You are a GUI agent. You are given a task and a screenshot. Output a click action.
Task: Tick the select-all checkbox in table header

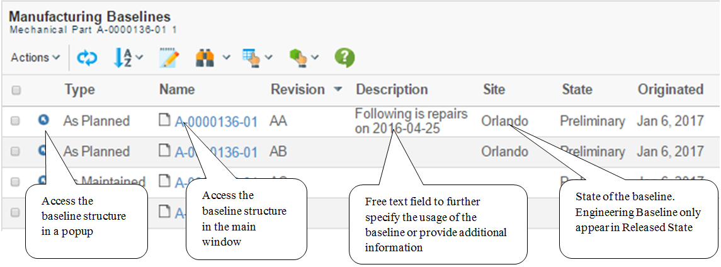(16, 91)
